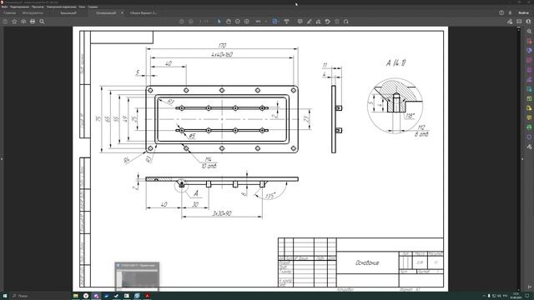Open the help question mark icon
534x300 pixels.
click(501, 12)
